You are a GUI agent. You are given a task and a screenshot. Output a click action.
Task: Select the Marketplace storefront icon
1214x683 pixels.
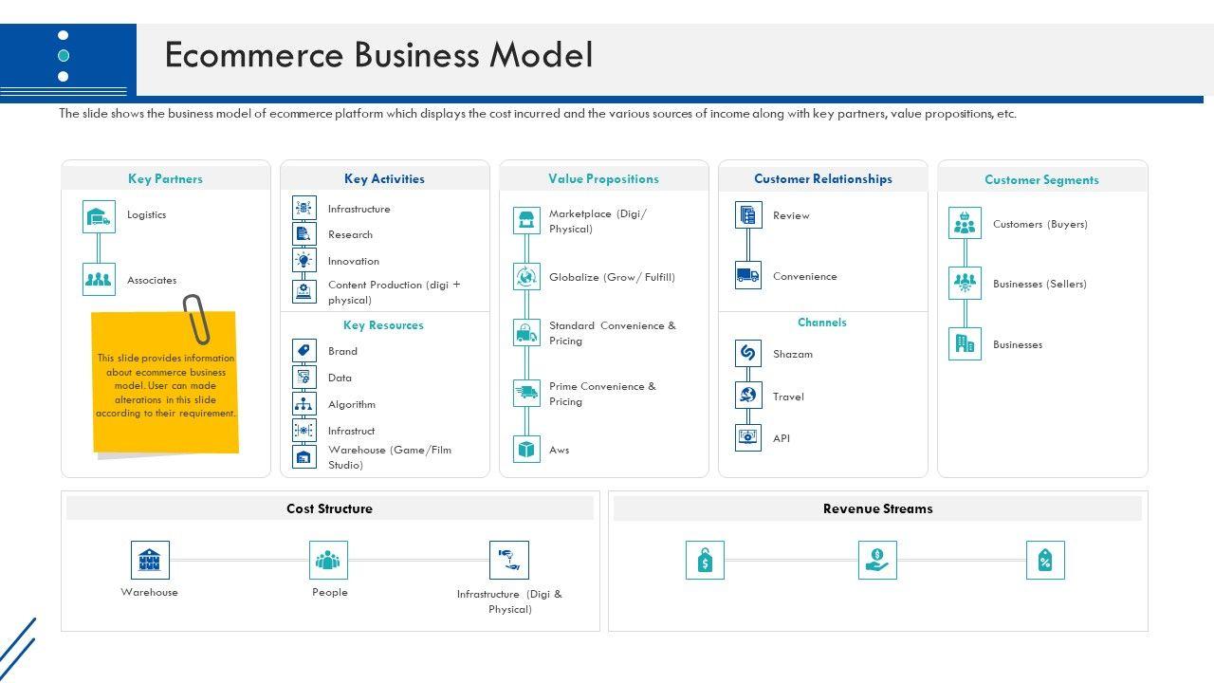pos(526,221)
